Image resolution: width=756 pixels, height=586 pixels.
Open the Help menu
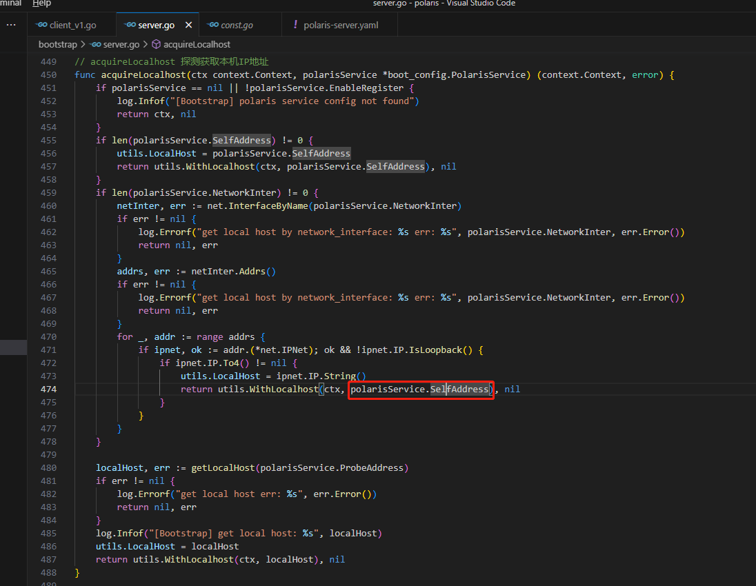click(x=41, y=3)
